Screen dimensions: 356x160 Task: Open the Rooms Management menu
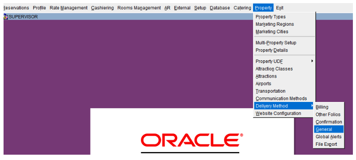[139, 8]
